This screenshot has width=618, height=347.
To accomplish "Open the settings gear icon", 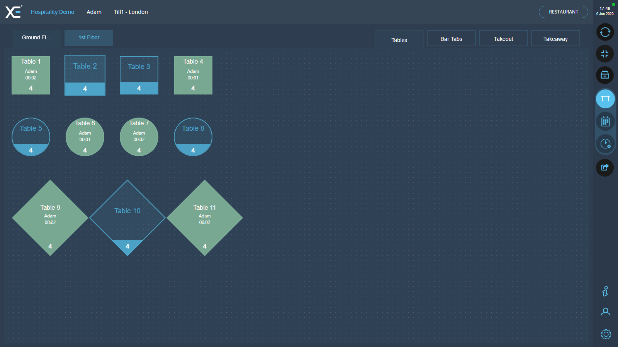I will pos(606,334).
